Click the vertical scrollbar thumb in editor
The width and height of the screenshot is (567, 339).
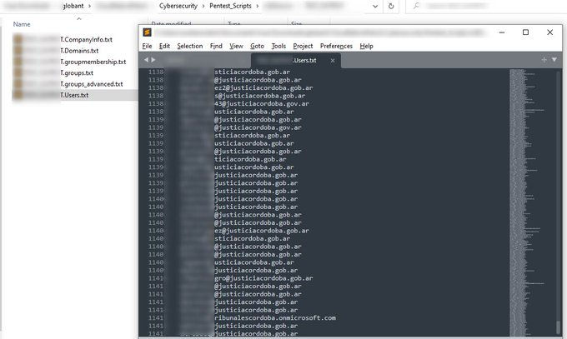coord(559,327)
